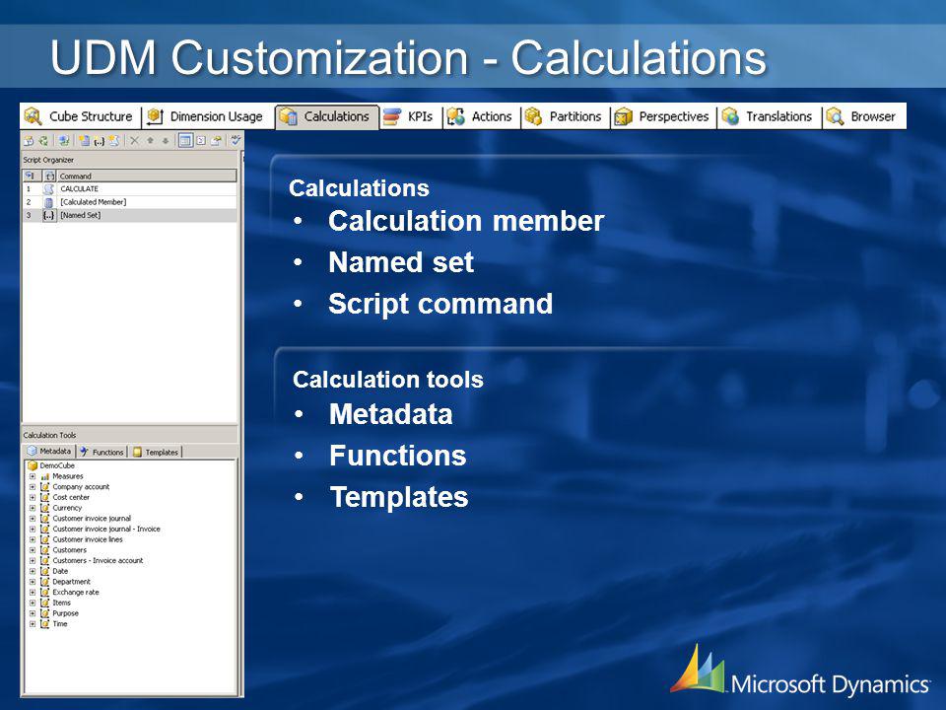Expand the Department node
This screenshot has width=946, height=710.
(x=33, y=582)
